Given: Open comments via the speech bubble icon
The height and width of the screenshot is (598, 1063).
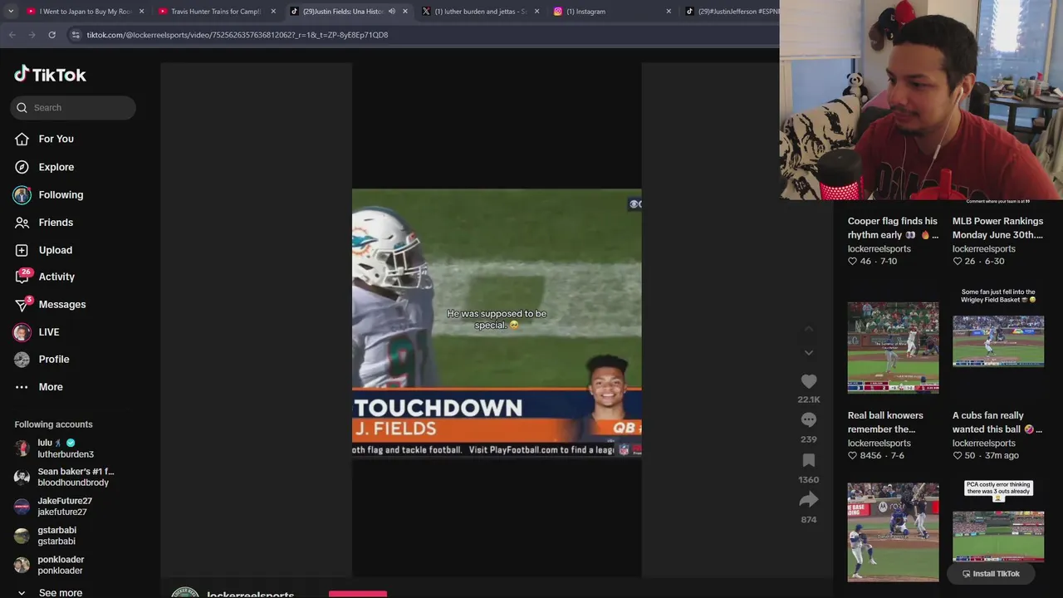Looking at the screenshot, I should click(x=808, y=420).
